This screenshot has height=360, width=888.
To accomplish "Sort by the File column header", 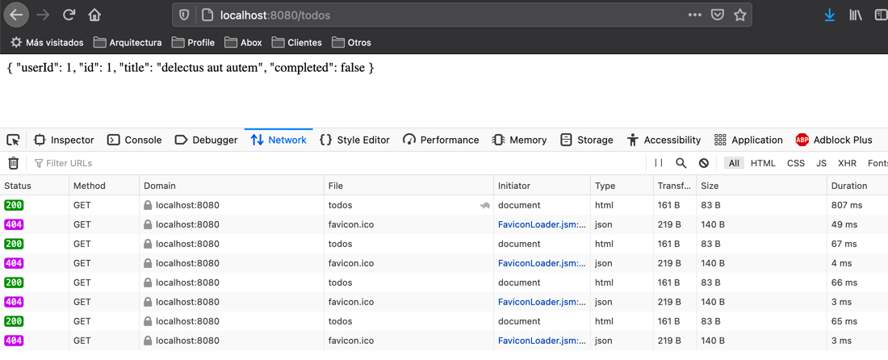I will [409, 186].
